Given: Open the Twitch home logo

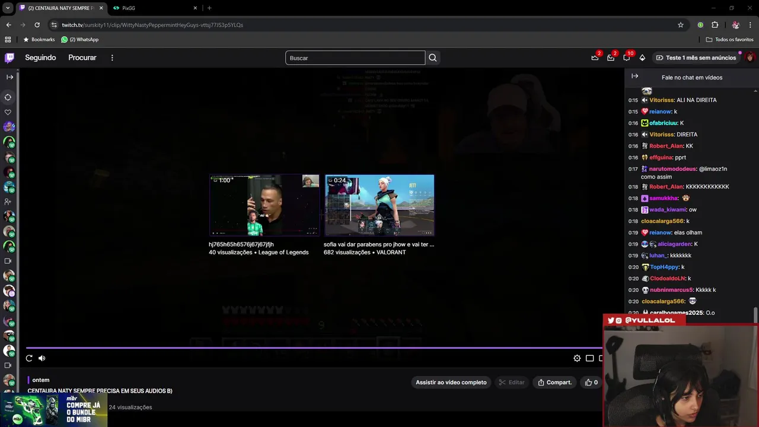Looking at the screenshot, I should (9, 58).
